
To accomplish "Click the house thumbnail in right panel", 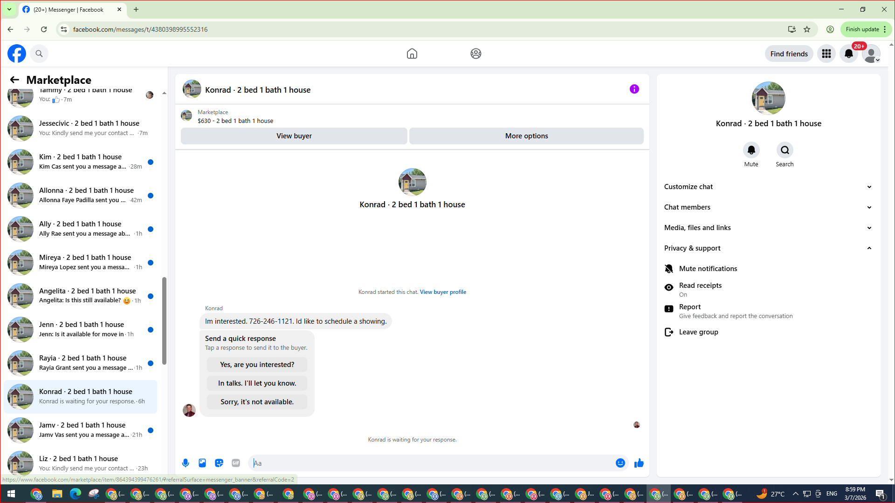I will point(769,98).
